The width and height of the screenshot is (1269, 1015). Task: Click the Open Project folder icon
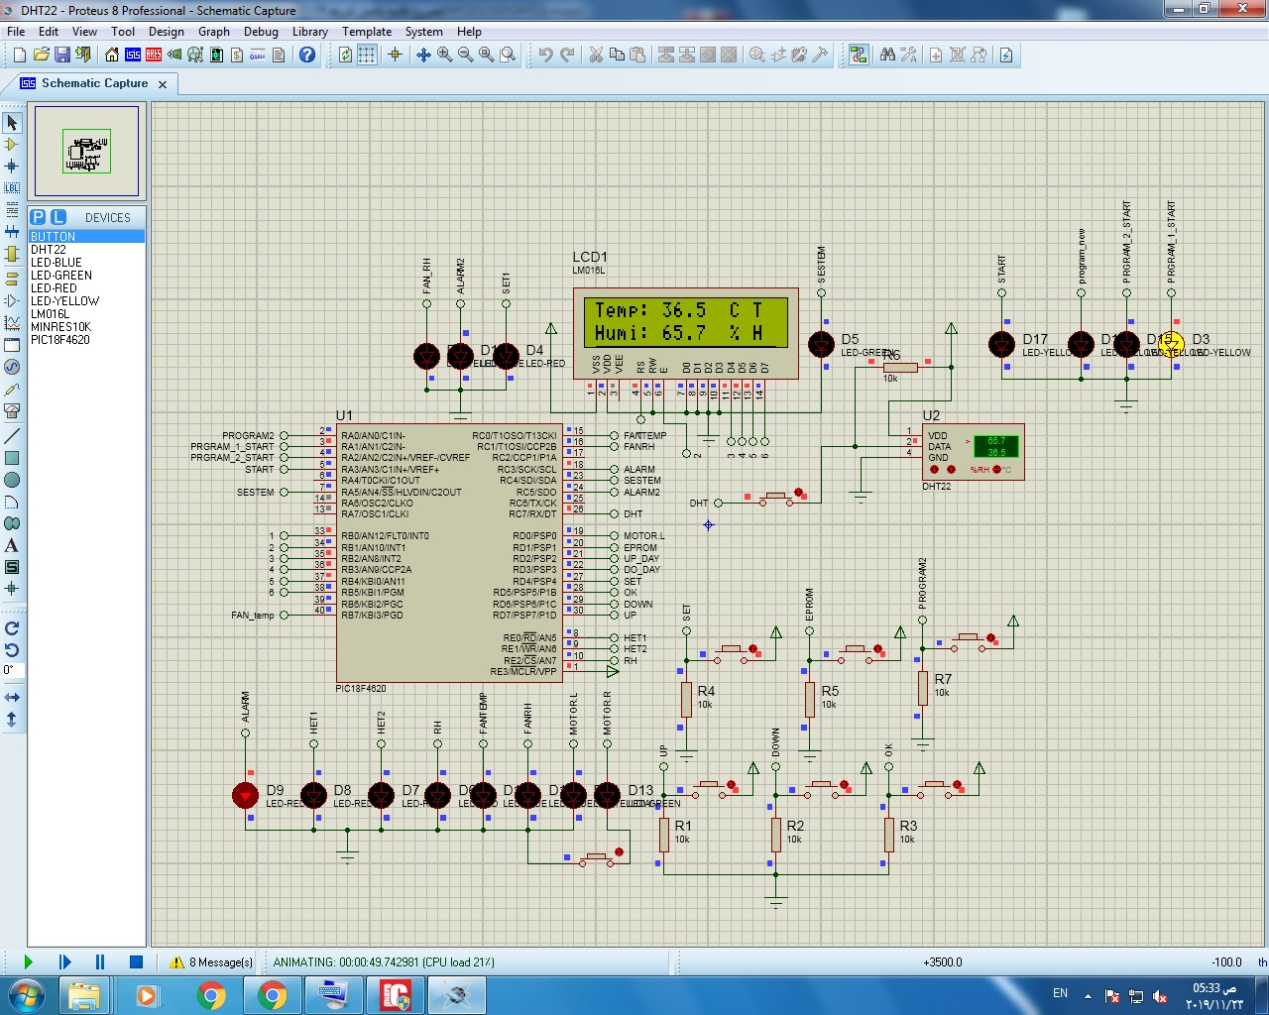(41, 55)
